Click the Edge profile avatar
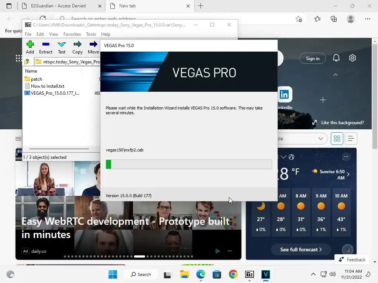The image size is (378, 283). click(351, 19)
